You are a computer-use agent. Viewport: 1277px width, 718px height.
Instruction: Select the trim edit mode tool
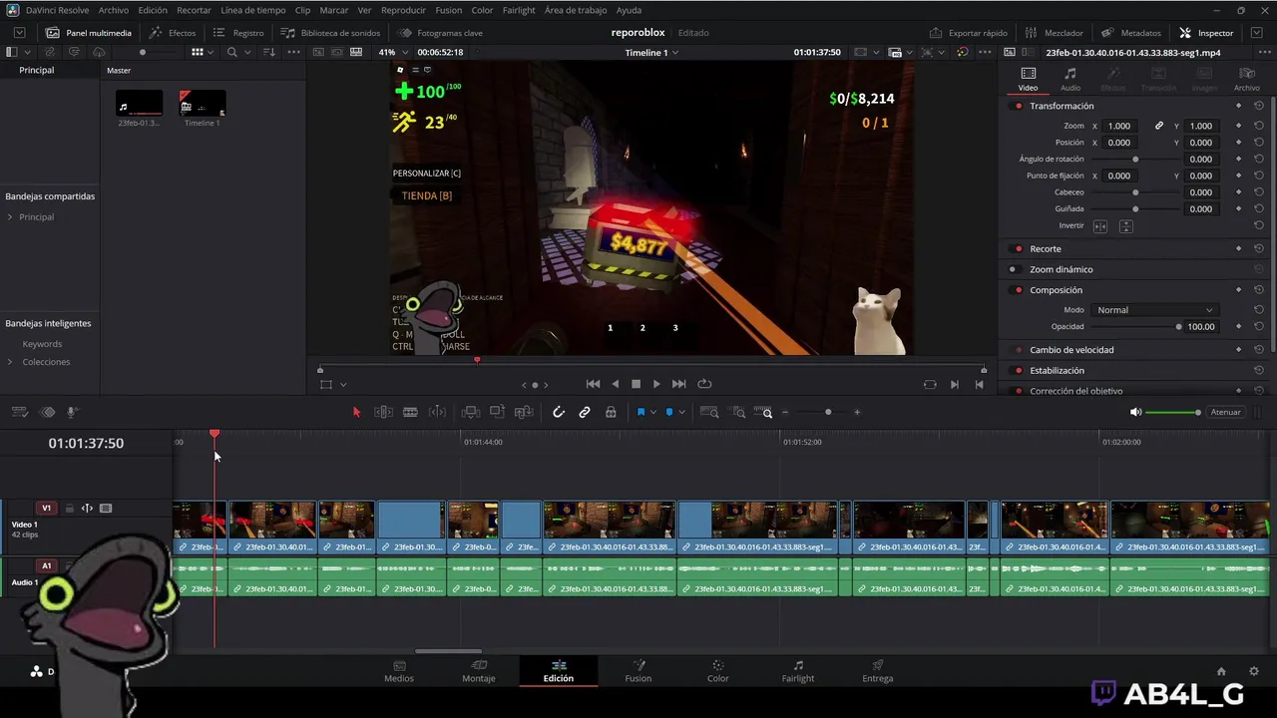tap(383, 412)
